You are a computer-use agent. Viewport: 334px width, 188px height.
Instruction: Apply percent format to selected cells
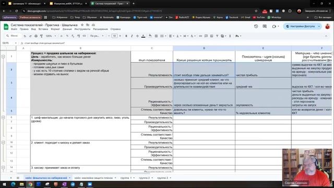[x=67, y=36]
